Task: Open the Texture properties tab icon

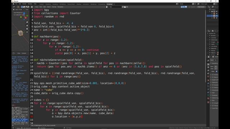Action: click(x=208, y=102)
